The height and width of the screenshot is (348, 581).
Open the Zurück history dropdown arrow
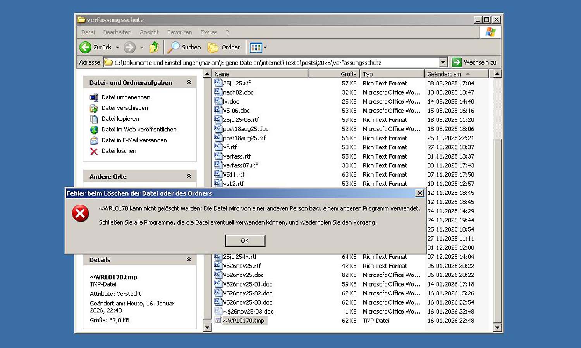tap(117, 48)
